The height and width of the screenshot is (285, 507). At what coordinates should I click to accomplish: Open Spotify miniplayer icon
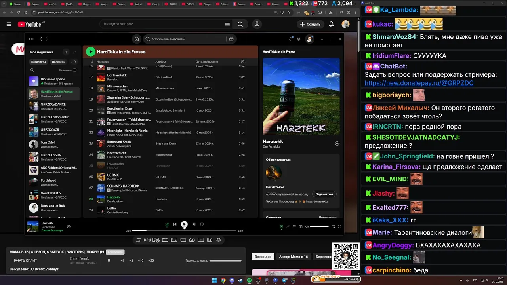[x=333, y=226]
